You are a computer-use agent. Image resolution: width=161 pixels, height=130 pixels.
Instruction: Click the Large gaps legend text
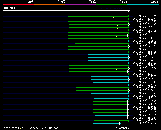11,128
